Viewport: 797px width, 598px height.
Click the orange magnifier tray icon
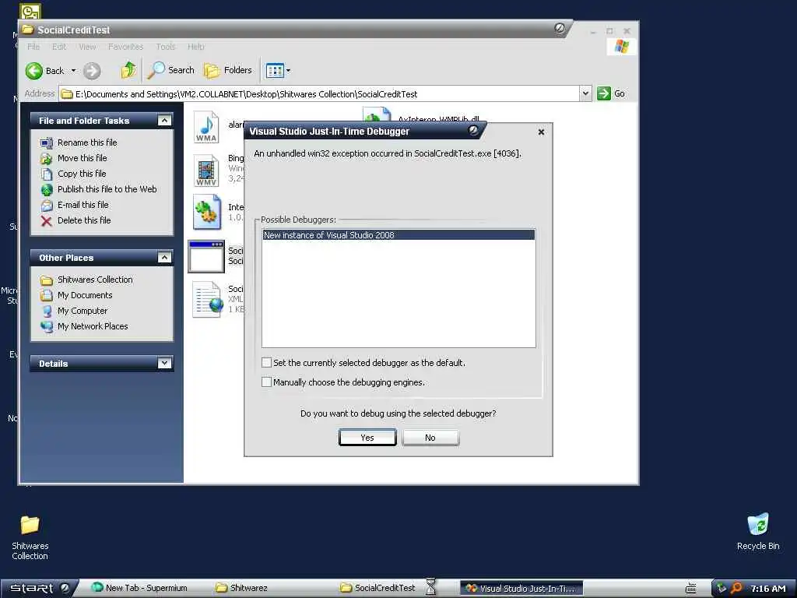click(737, 589)
